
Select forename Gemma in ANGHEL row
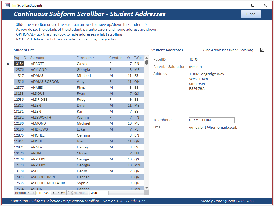pyautogui.click(x=83, y=135)
